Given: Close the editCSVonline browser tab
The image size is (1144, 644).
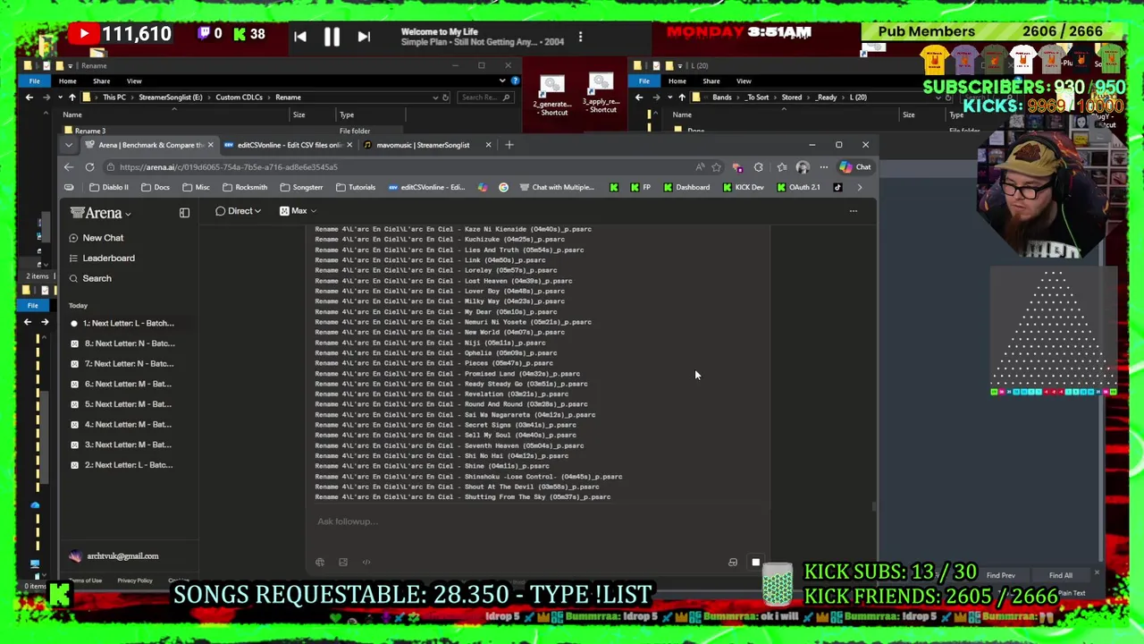Looking at the screenshot, I should 349,145.
